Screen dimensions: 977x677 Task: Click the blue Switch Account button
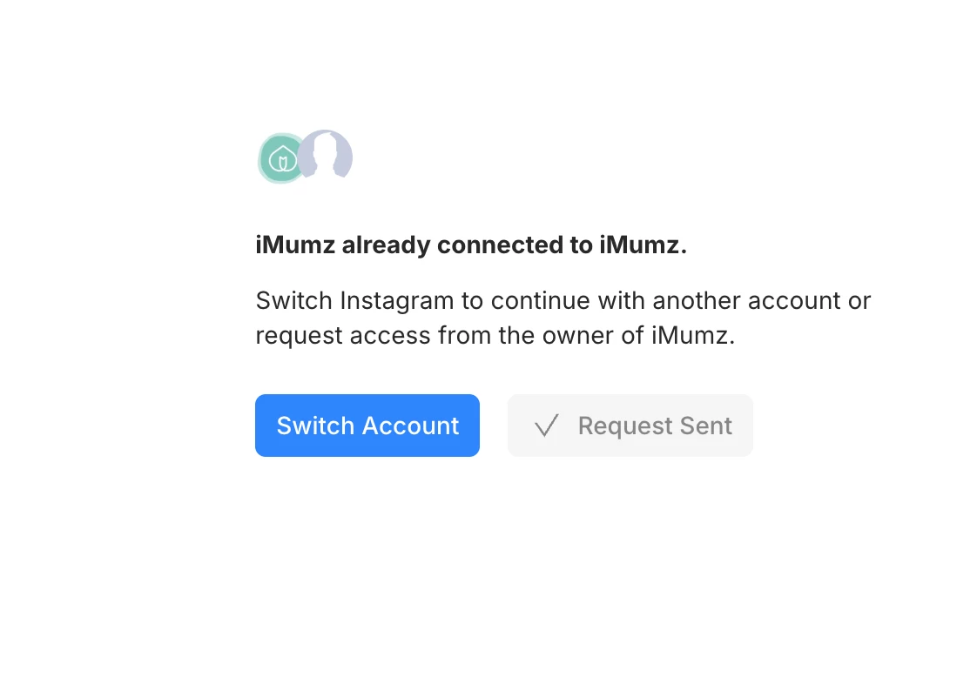click(367, 426)
